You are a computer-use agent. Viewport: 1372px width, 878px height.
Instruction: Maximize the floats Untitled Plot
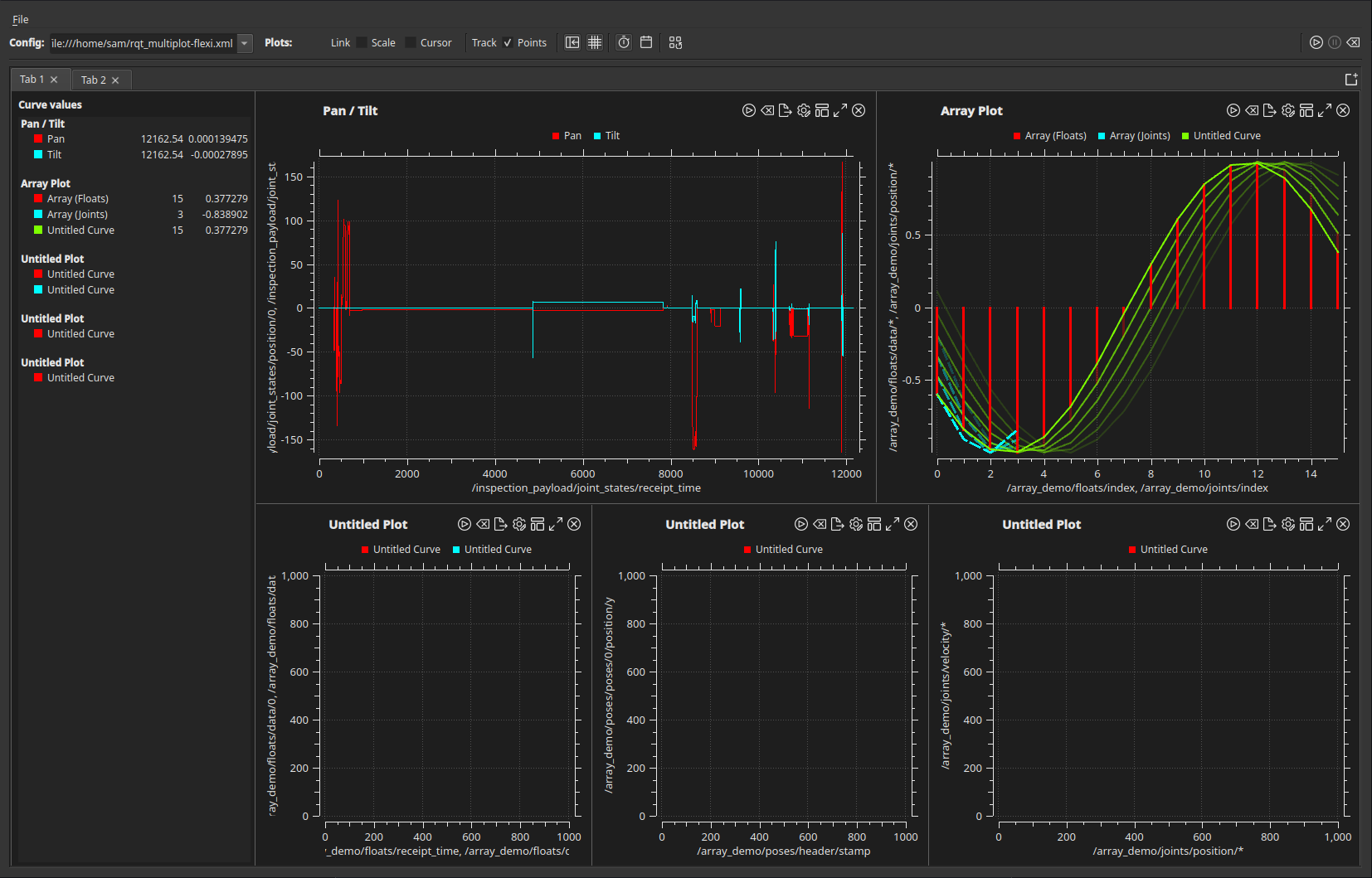556,524
